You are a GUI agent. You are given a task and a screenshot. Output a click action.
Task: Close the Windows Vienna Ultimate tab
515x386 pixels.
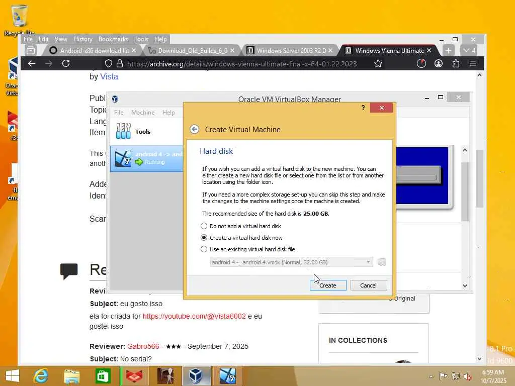(428, 51)
